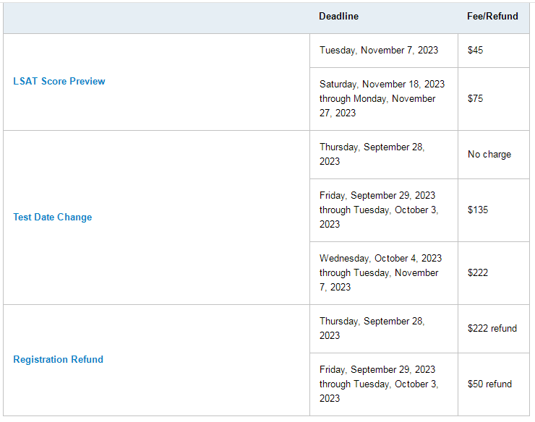Select the $75 fee cell

[494, 99]
